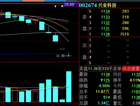Image resolution: width=140 pixels, height=106 pixels.
Task: Click sell level 1 price 1130
Action: [105, 34]
